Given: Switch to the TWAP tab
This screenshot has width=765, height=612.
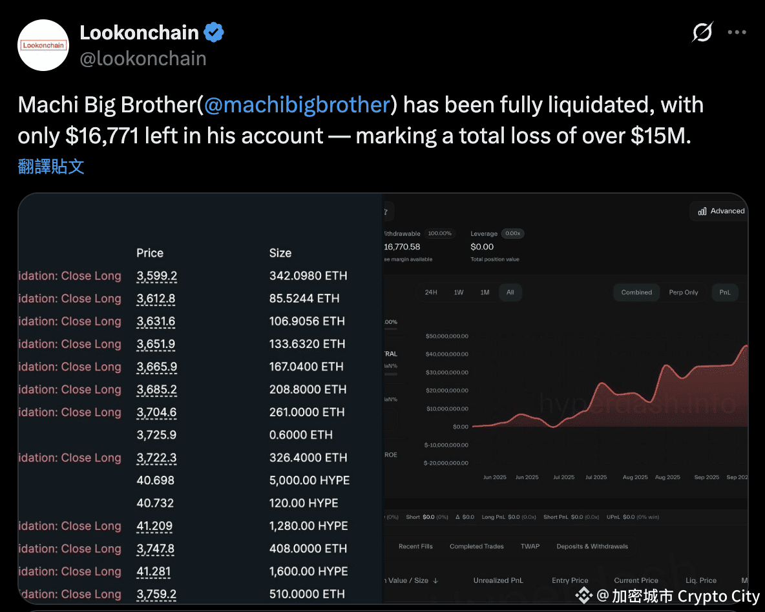Looking at the screenshot, I should point(530,546).
